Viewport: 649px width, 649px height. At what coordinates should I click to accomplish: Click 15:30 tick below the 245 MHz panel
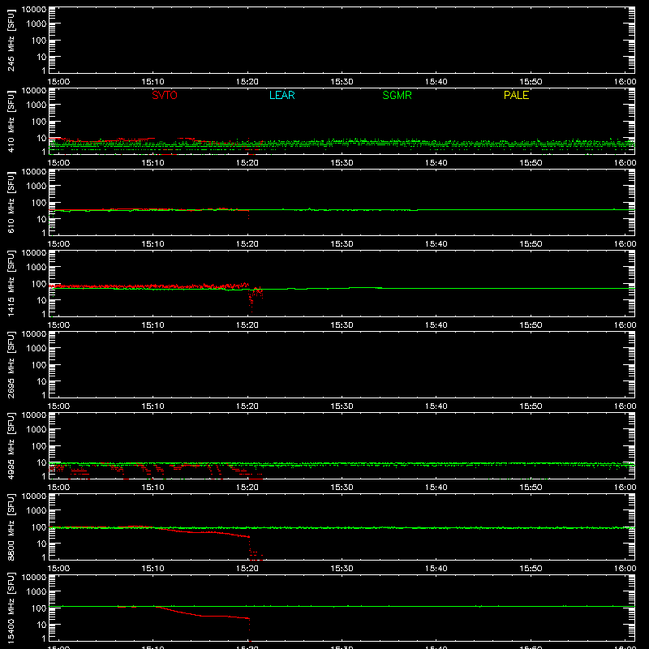click(342, 82)
